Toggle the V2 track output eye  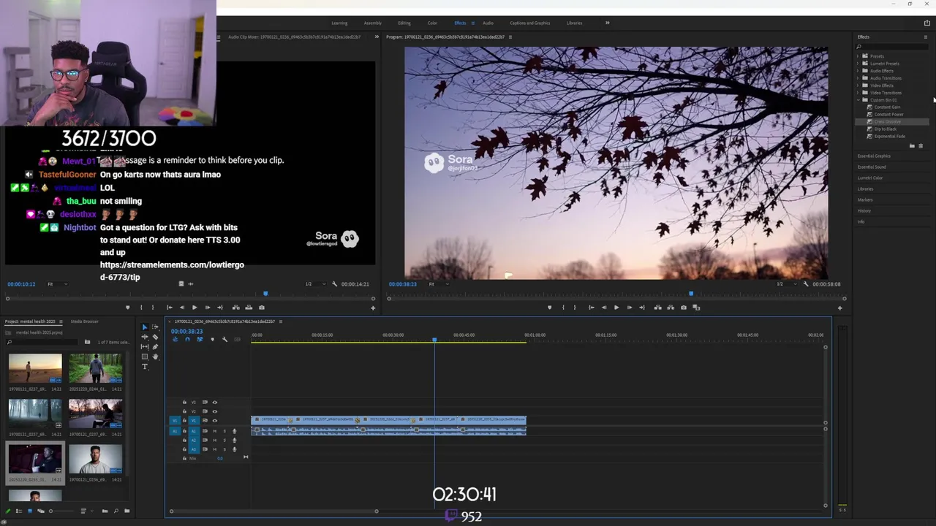[215, 411]
